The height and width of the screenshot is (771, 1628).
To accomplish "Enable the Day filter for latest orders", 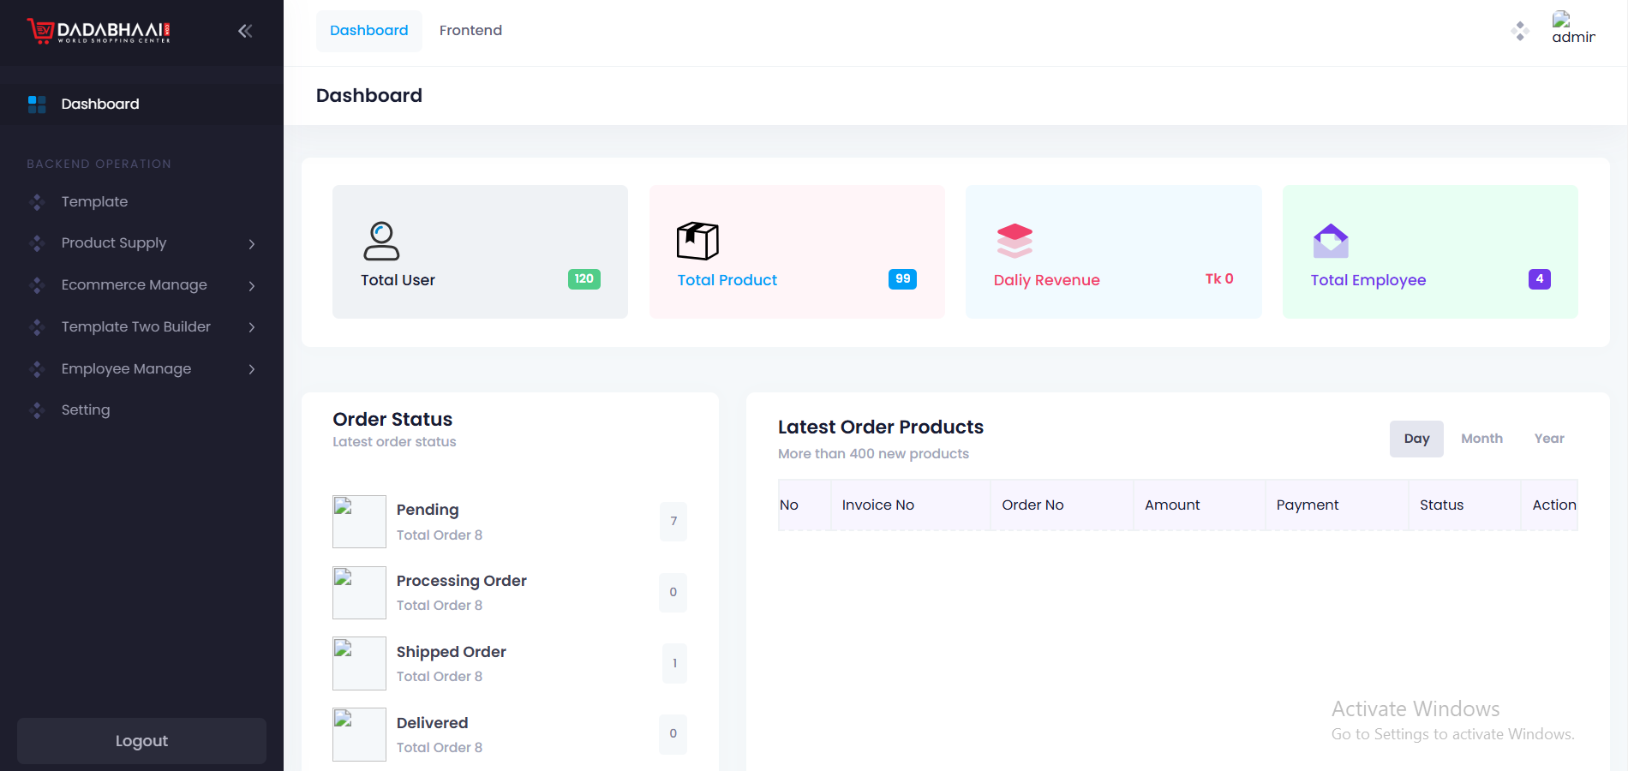I will [1416, 439].
